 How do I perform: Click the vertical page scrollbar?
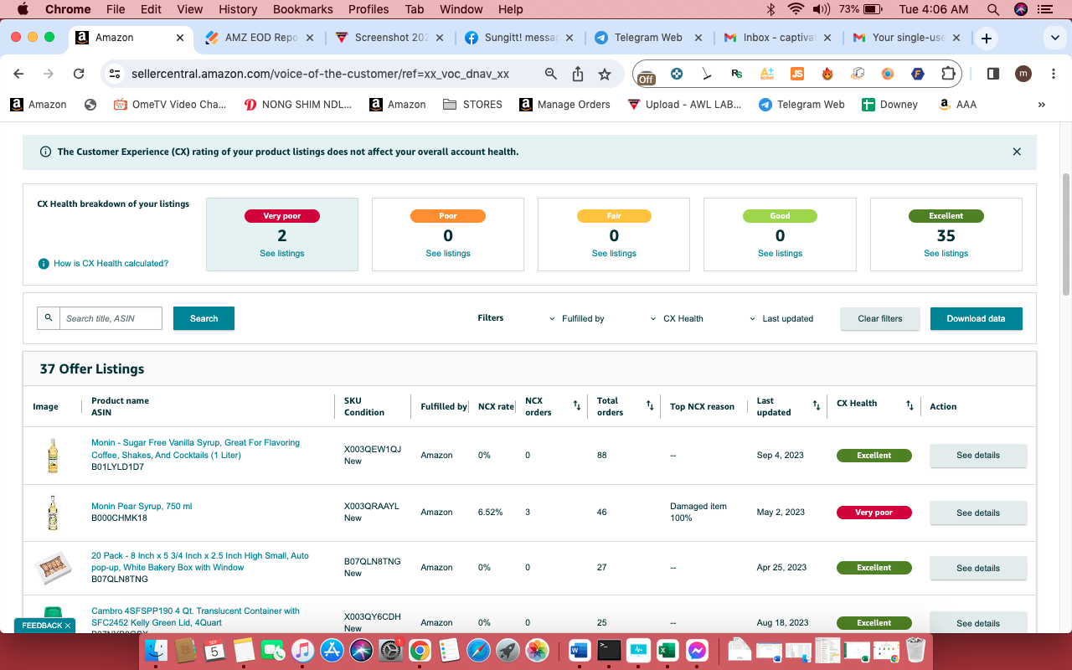click(1066, 234)
